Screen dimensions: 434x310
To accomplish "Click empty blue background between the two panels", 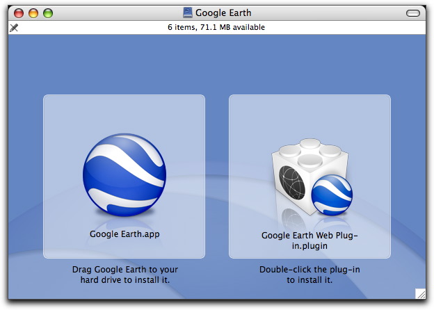I will (217, 174).
